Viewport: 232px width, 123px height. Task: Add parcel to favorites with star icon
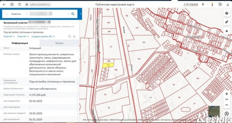point(74,36)
